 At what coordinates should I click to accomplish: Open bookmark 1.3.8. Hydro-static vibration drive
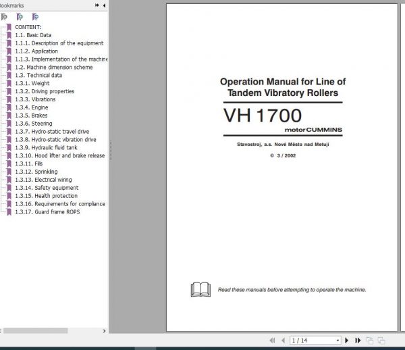55,140
